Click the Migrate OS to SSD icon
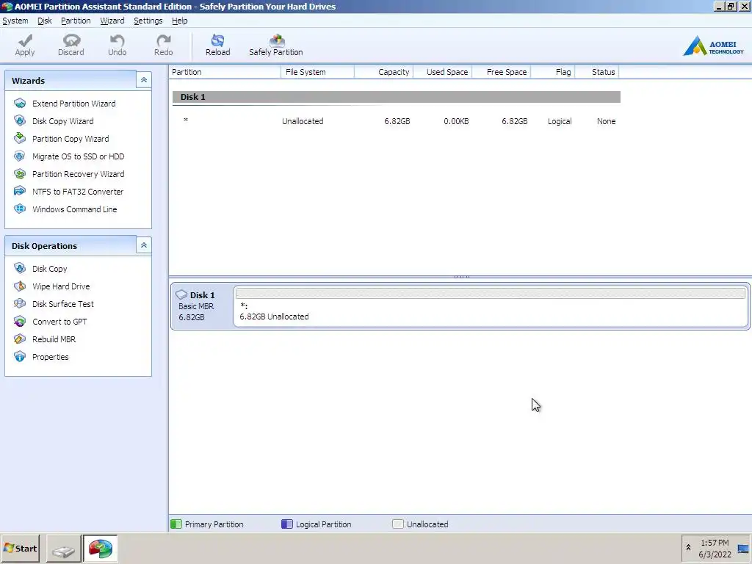Screen dimensions: 752x564 20,156
